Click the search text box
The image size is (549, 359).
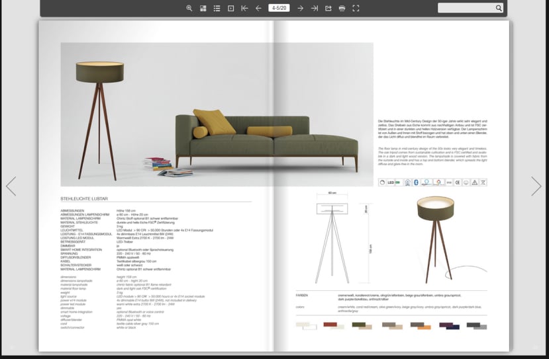466,8
